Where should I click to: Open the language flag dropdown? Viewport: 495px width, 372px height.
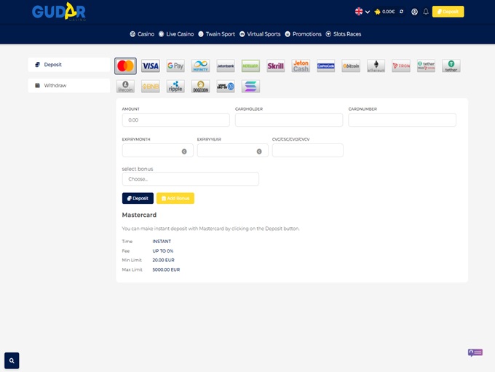(x=363, y=12)
